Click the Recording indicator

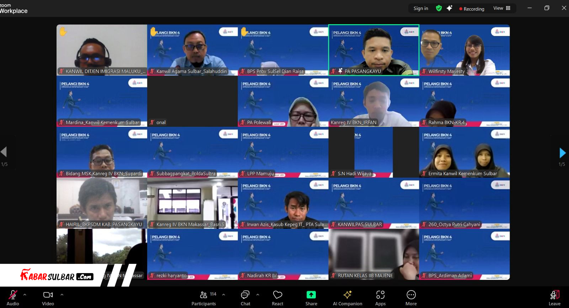[x=472, y=9]
